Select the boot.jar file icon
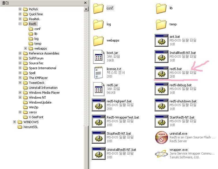 pos(99,57)
